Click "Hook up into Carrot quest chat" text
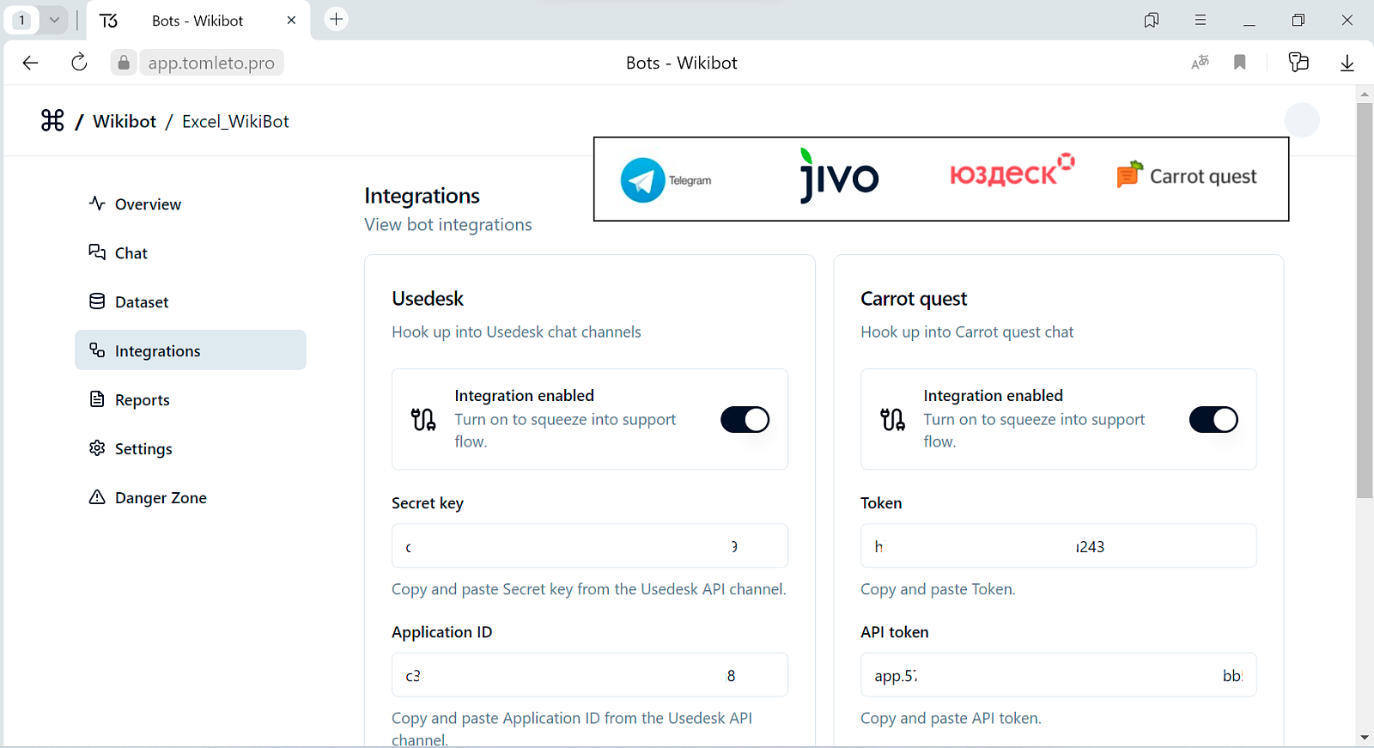Viewport: 1374px width, 748px height. click(x=967, y=331)
